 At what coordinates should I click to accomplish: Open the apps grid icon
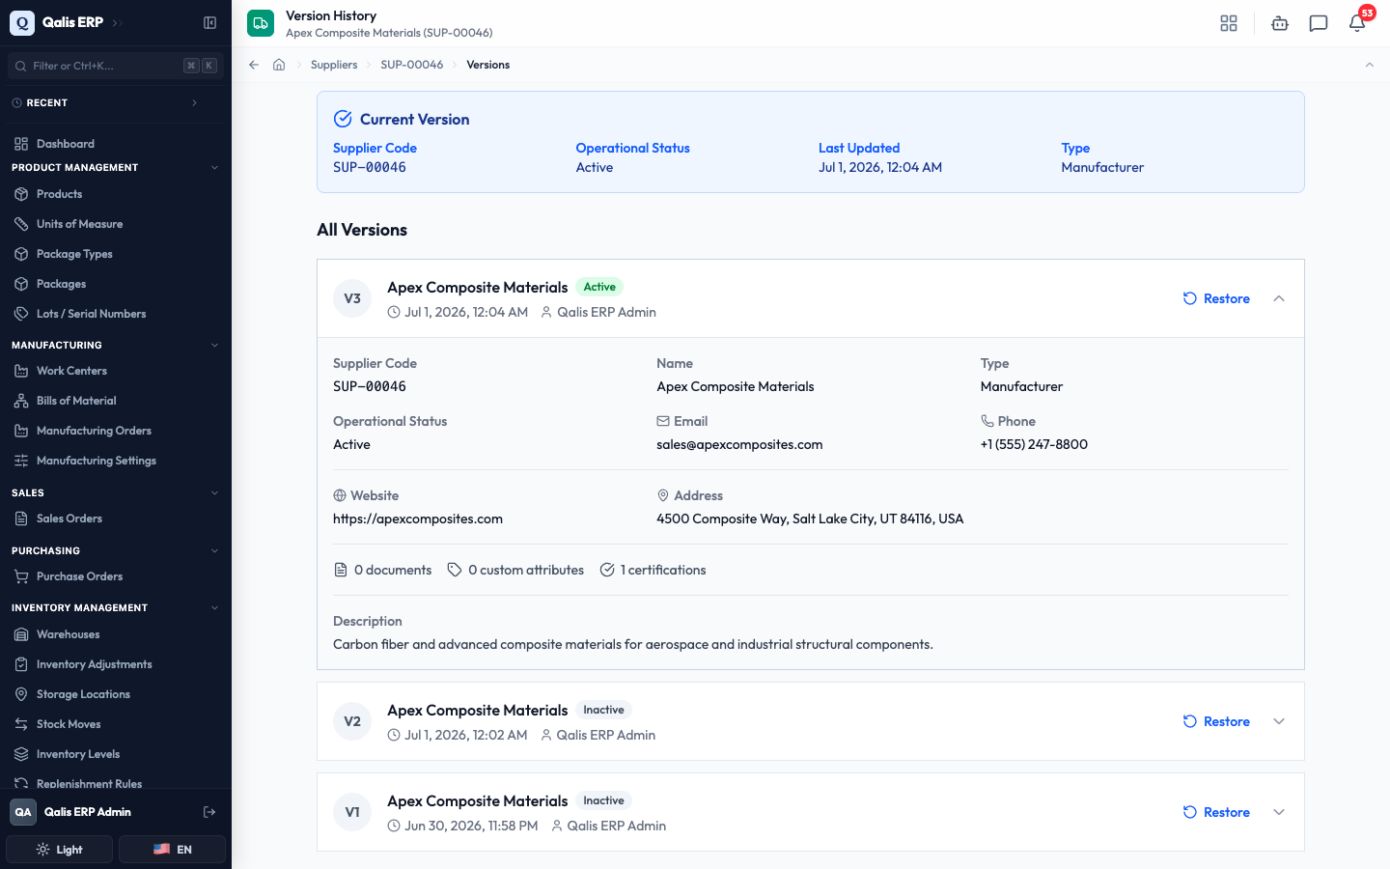pyautogui.click(x=1229, y=23)
